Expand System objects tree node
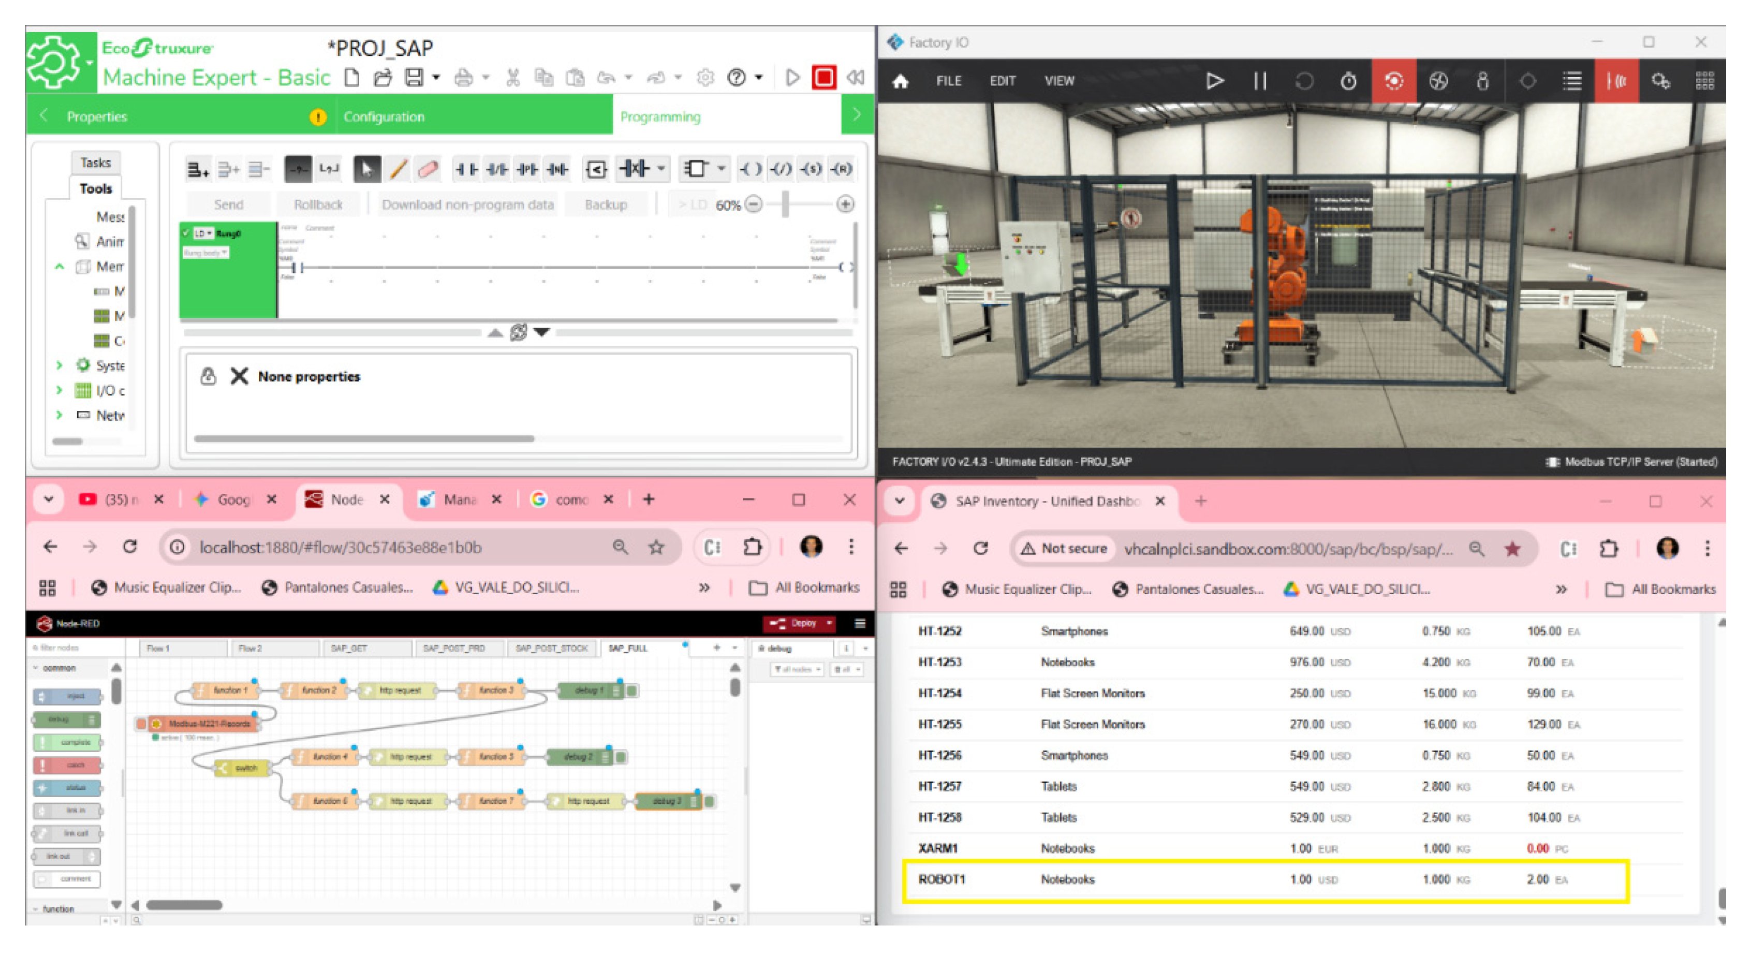The image size is (1751, 955). pos(59,365)
